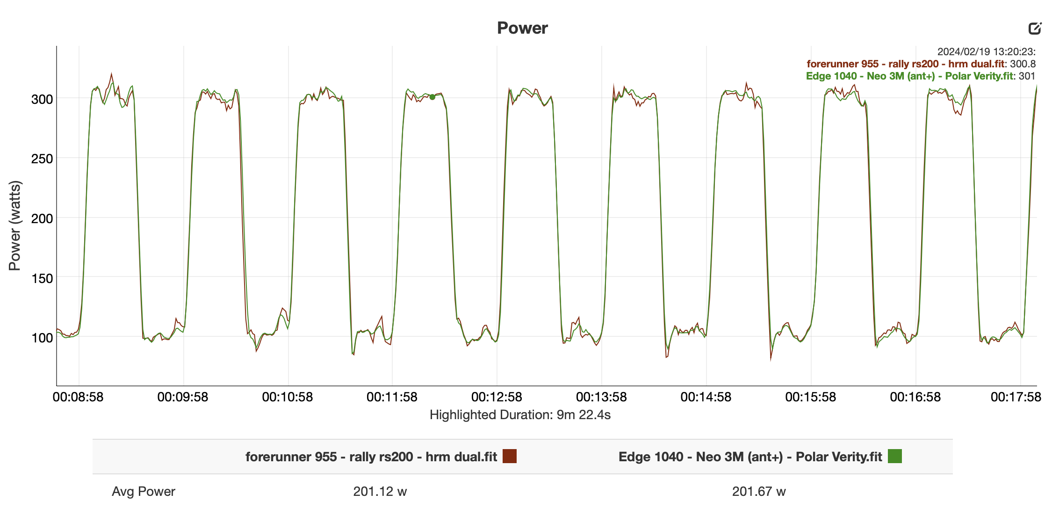Viewport: 1052px width, 523px height.
Task: Click the edit chart icon at top right
Action: (1035, 29)
